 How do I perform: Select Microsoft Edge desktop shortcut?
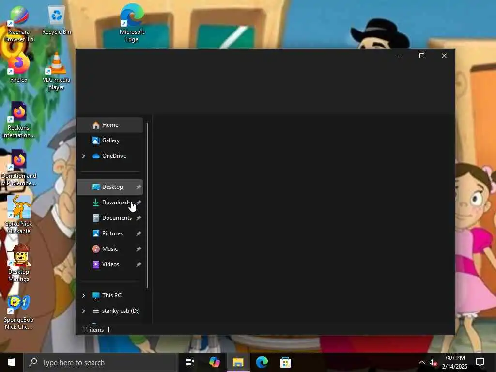coord(132,24)
